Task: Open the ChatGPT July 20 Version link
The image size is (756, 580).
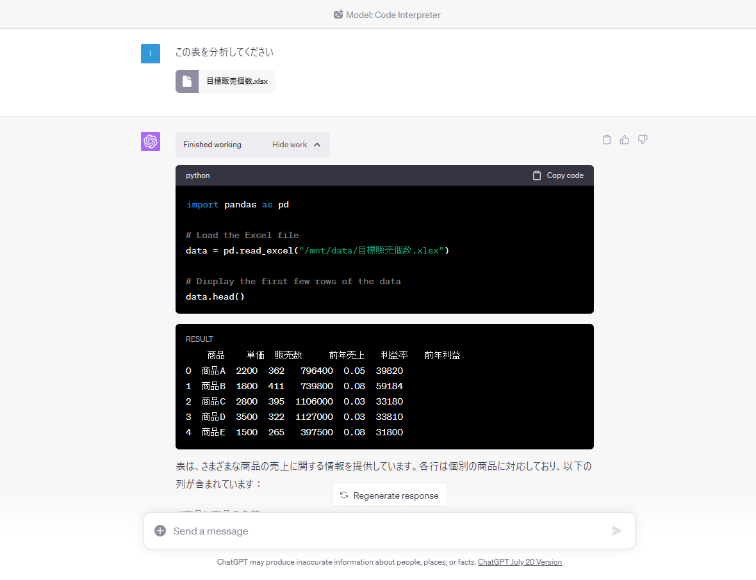Action: point(520,561)
